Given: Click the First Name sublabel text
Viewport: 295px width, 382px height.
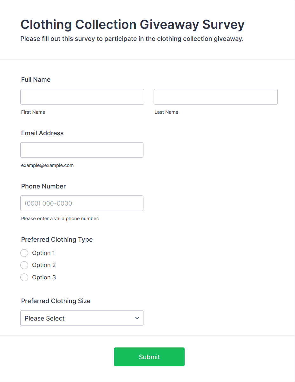Looking at the screenshot, I should (33, 112).
